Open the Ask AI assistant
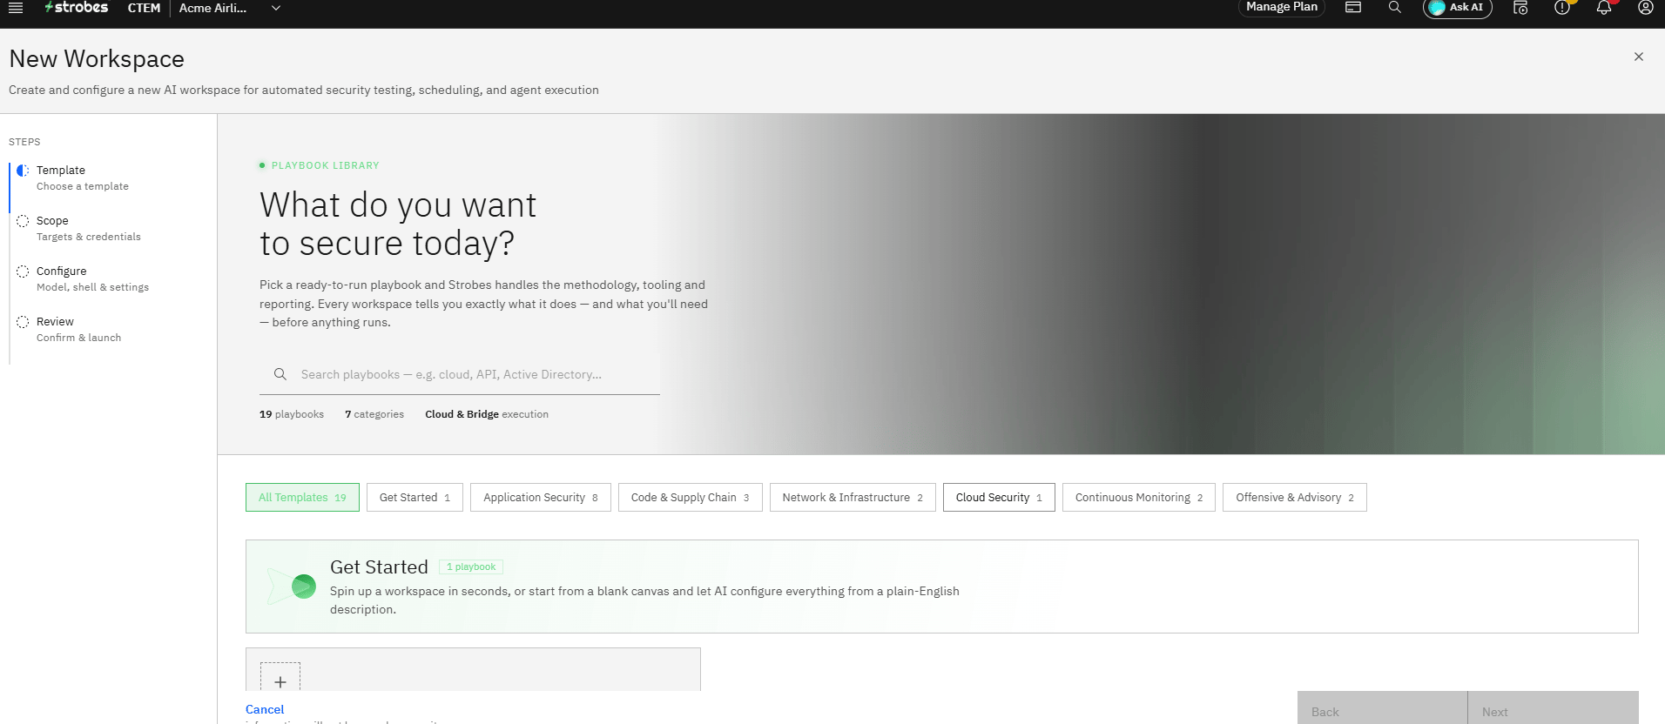1665x724 pixels. click(x=1458, y=8)
